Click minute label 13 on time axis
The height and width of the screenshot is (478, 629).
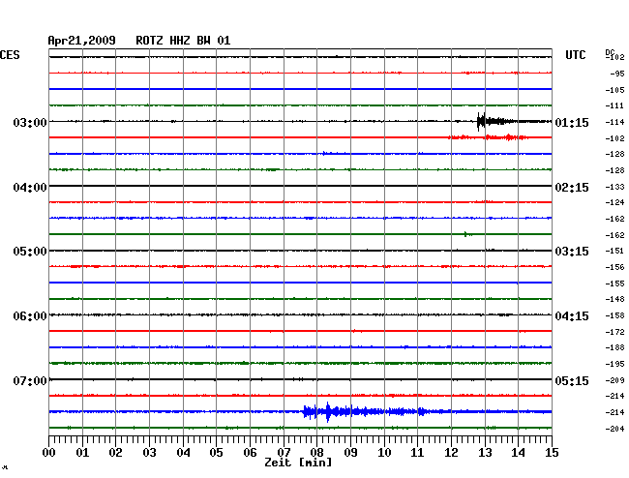[485, 452]
